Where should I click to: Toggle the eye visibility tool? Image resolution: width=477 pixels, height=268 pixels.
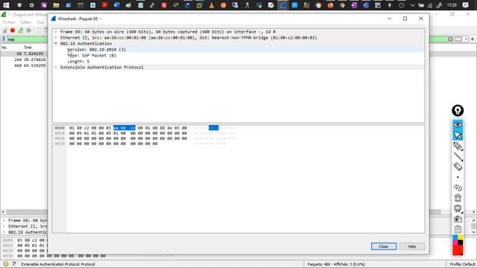(458, 124)
